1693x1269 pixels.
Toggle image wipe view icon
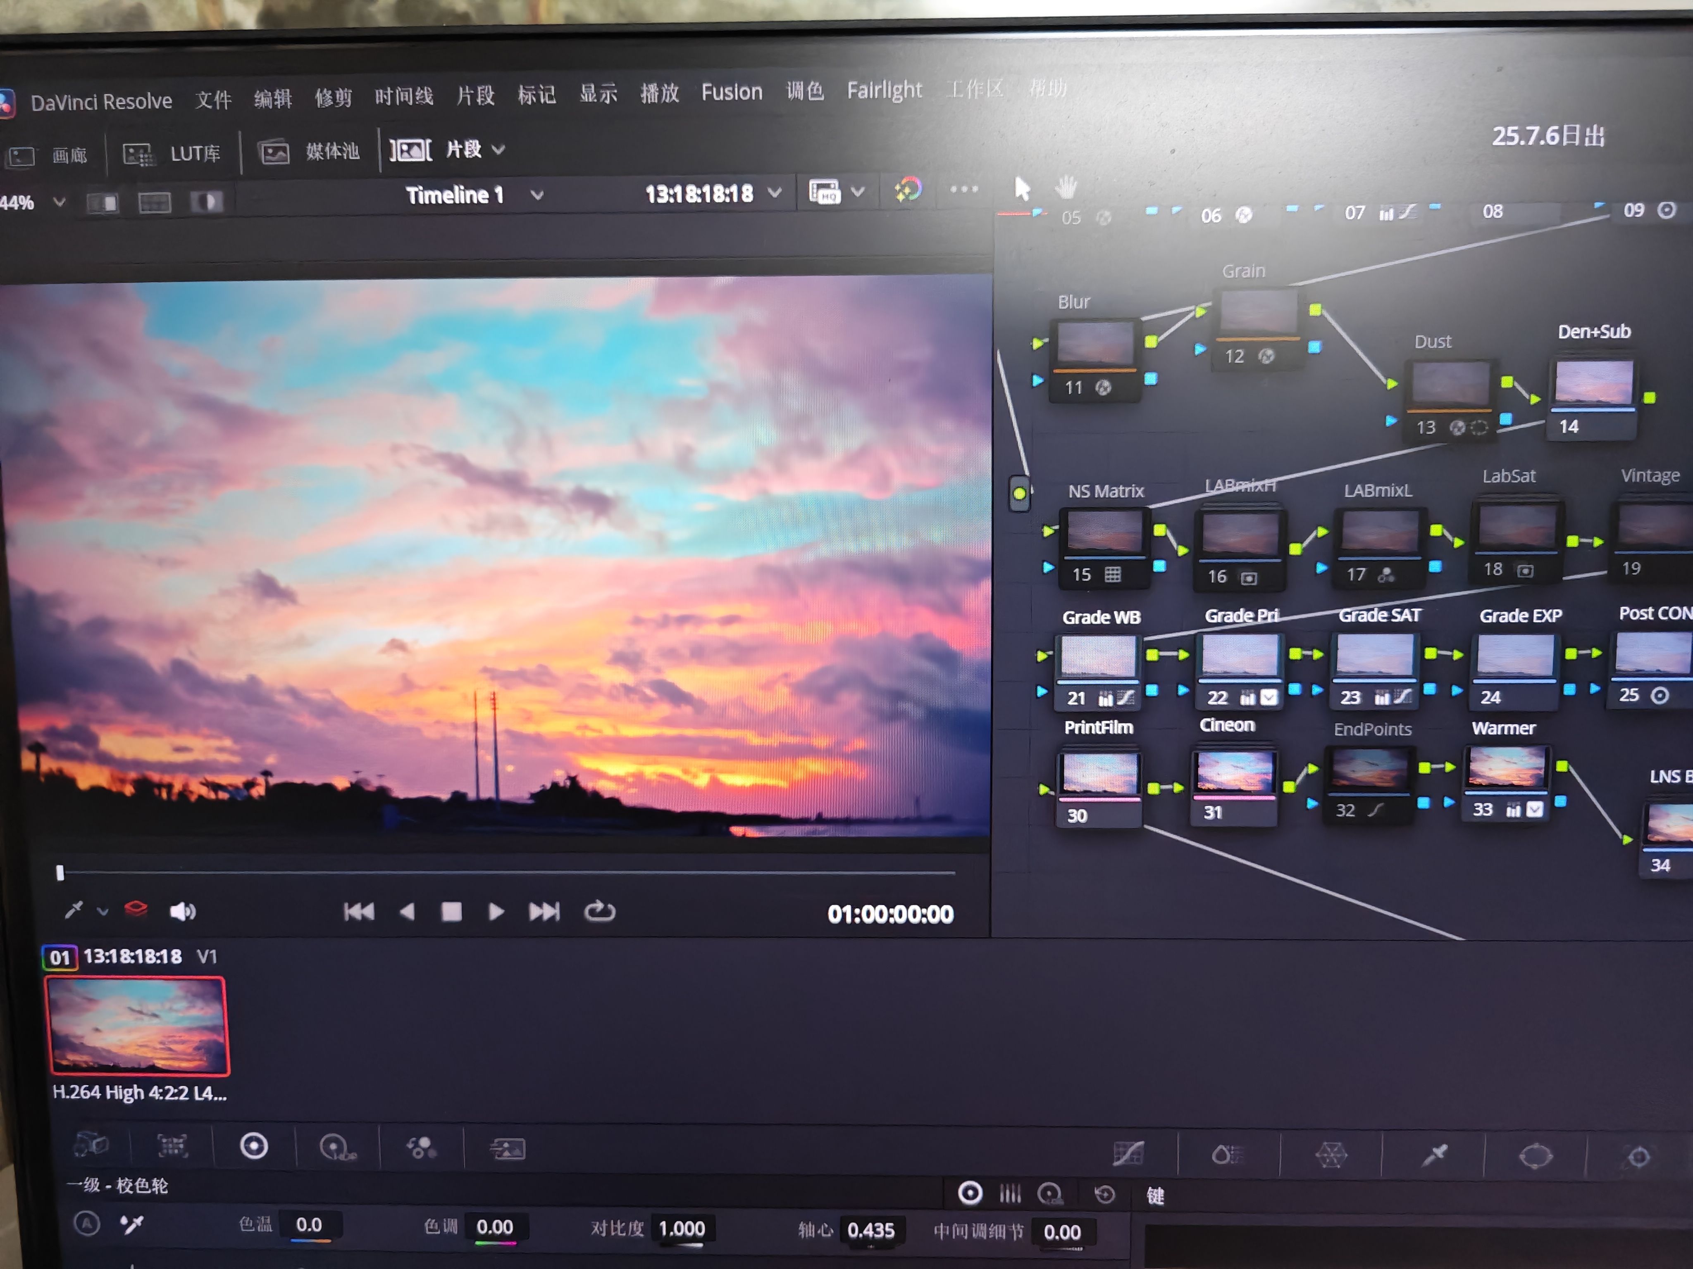click(103, 203)
